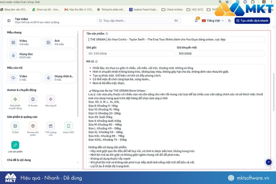Viewport: 276px width, 184px height.
Task: Open the notifications bell
Action: click(196, 21)
